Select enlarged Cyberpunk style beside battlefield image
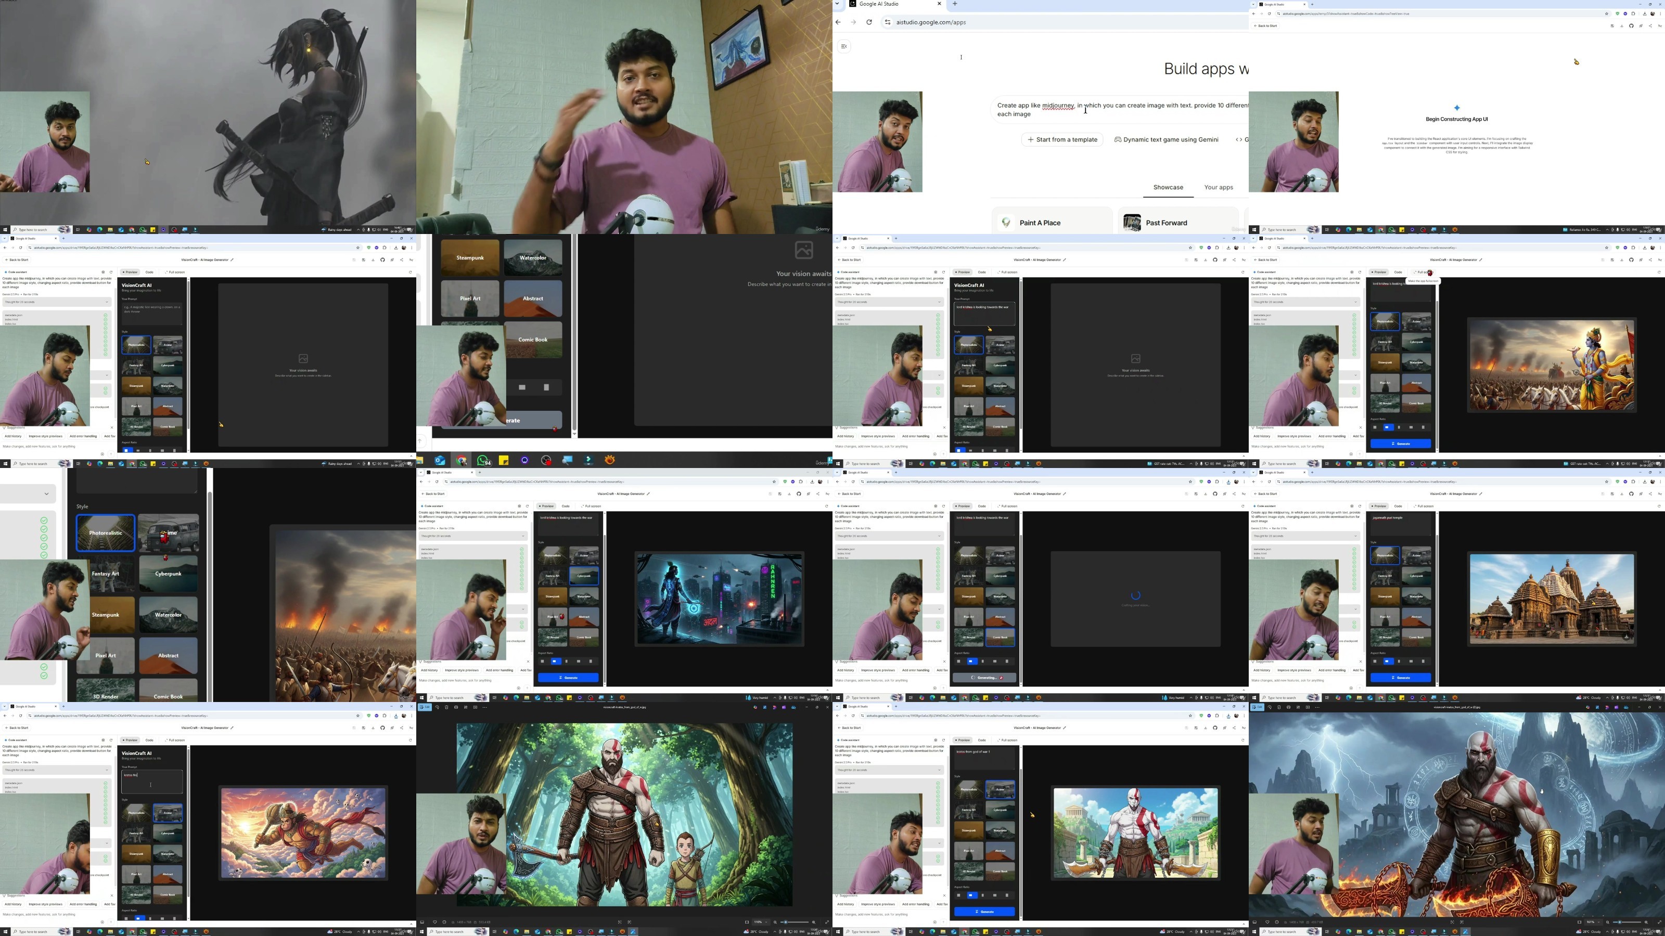 pos(168,574)
